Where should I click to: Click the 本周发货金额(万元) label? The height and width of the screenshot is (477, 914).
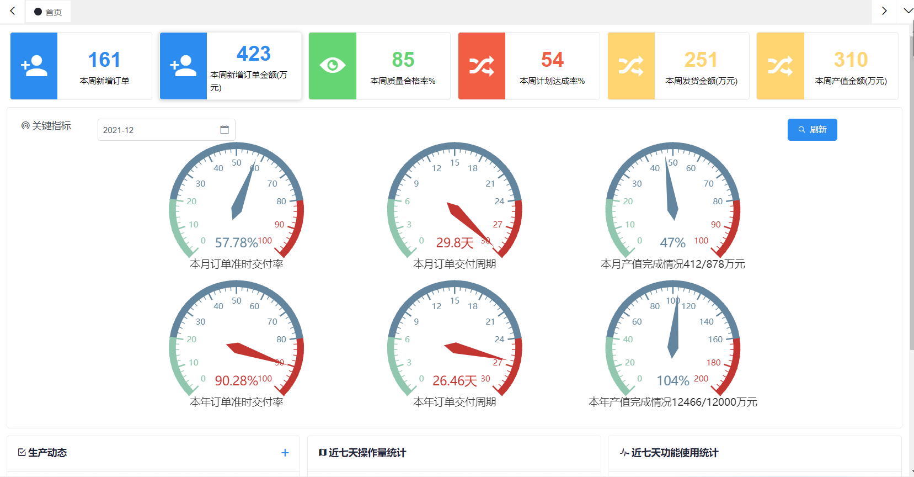[x=702, y=81]
